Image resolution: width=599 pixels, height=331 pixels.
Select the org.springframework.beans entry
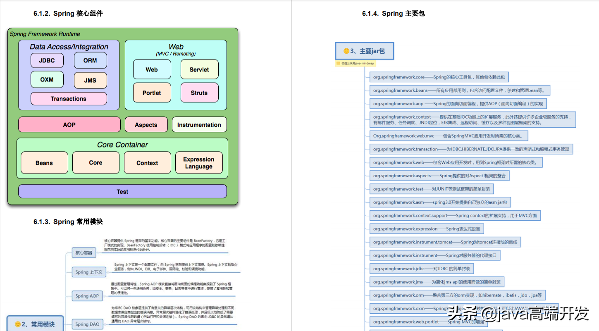(460, 90)
